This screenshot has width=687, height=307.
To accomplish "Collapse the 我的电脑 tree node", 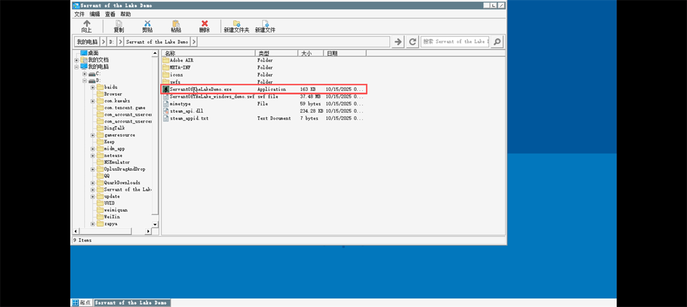I will [77, 67].
